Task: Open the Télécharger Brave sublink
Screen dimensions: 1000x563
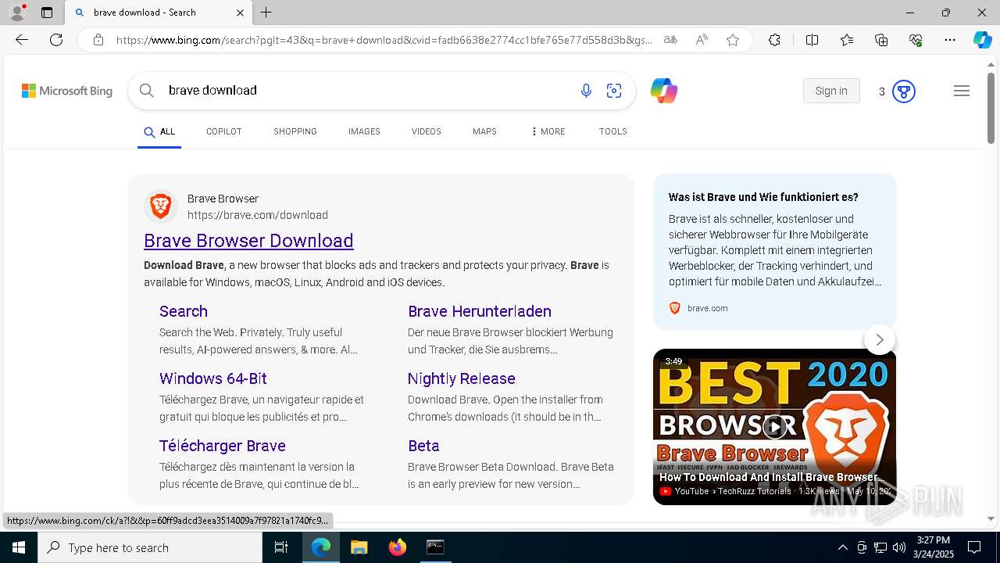Action: pyautogui.click(x=223, y=446)
